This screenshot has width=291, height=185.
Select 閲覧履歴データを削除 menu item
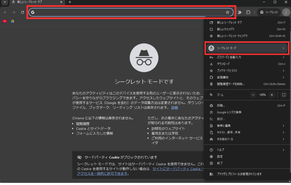231,84
